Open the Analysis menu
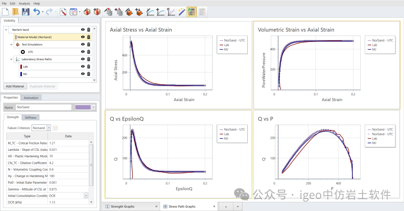This screenshot has height=211, width=404. coord(24,3)
